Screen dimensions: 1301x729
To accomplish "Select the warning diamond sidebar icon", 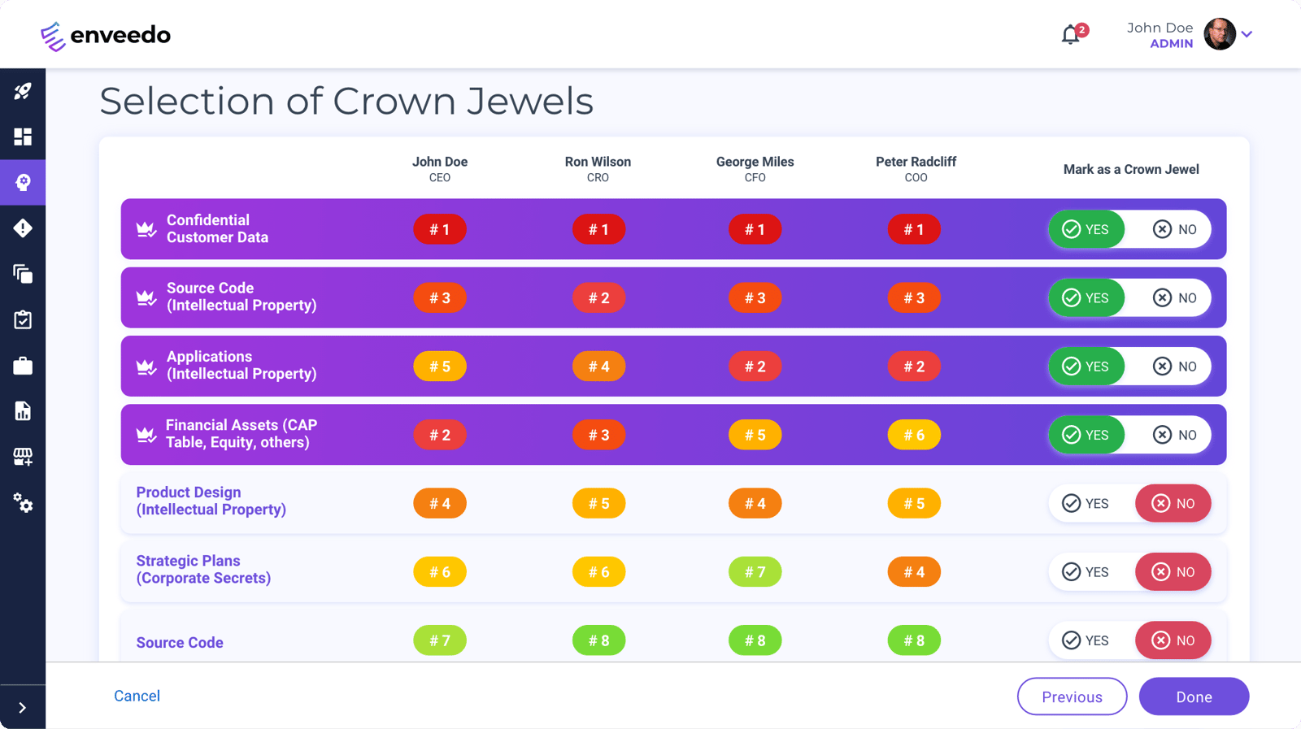I will [23, 228].
